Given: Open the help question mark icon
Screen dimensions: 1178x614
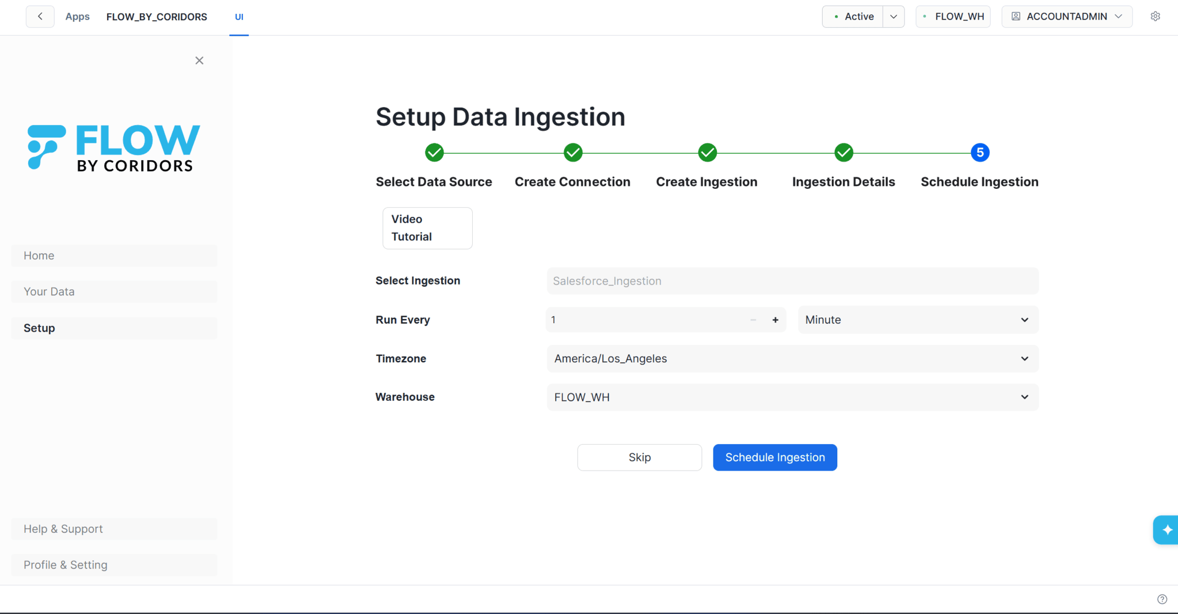Looking at the screenshot, I should (x=1162, y=599).
